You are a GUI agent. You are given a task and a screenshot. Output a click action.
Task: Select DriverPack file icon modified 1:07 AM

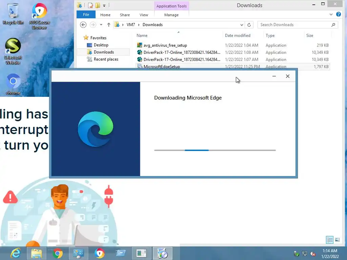click(x=139, y=60)
